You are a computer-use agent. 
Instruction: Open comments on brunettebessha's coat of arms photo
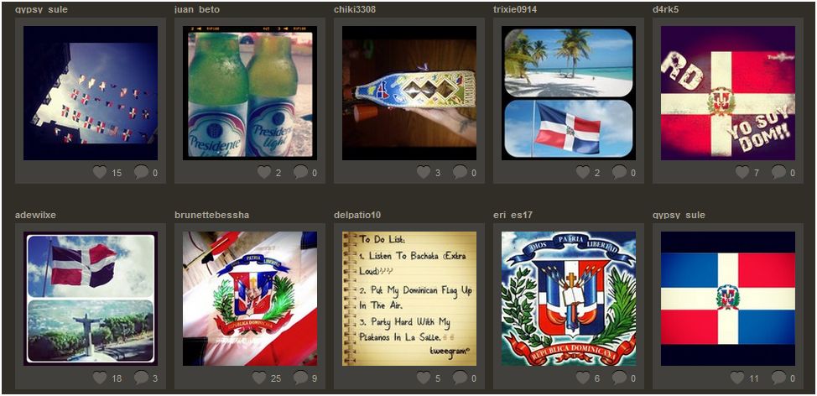[300, 378]
